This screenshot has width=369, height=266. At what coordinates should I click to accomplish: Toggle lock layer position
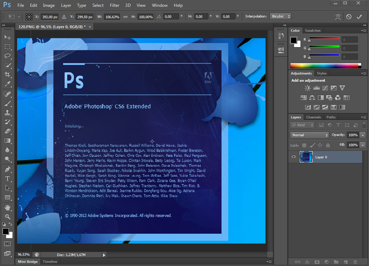320,145
